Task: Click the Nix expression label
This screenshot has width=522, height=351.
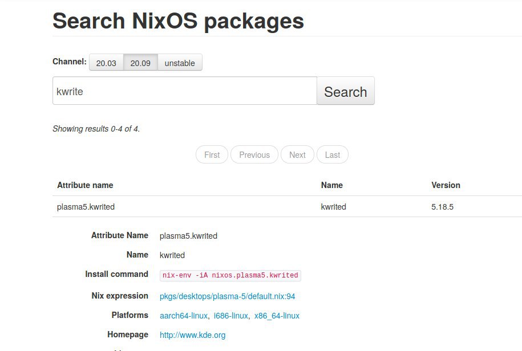Action: pos(120,296)
